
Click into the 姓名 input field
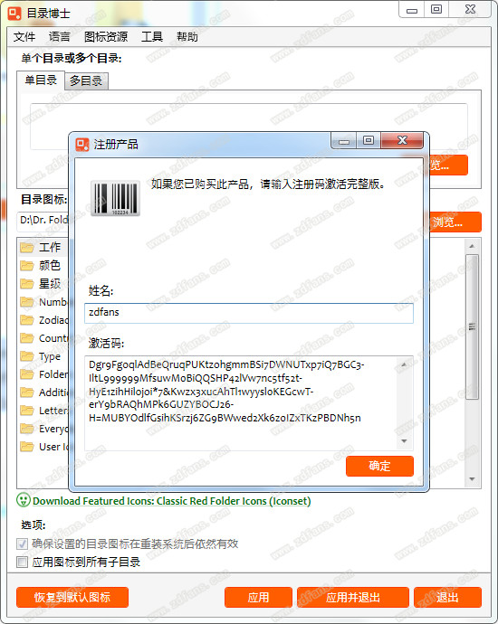pos(249,312)
